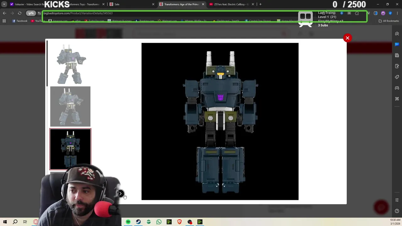
Task: Open the blue chat icon in the sidebar
Action: (x=397, y=44)
